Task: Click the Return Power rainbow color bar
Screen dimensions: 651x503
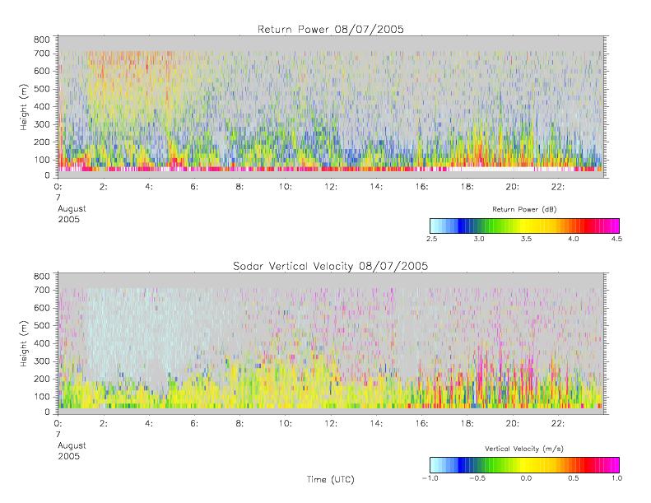Action: click(x=524, y=226)
